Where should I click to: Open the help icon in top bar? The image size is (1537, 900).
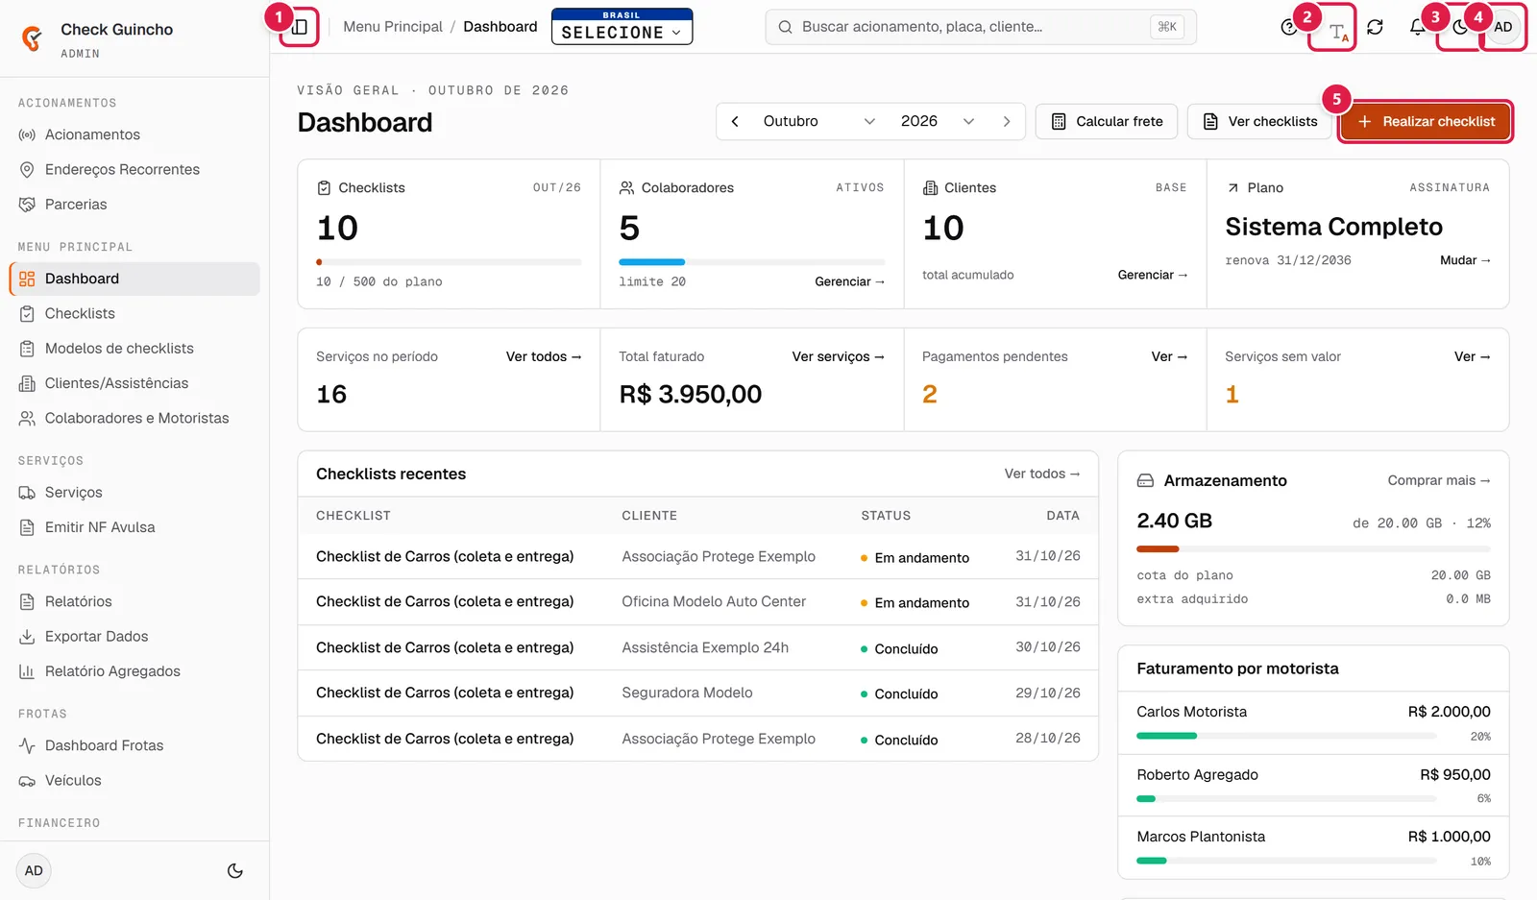pos(1289,27)
